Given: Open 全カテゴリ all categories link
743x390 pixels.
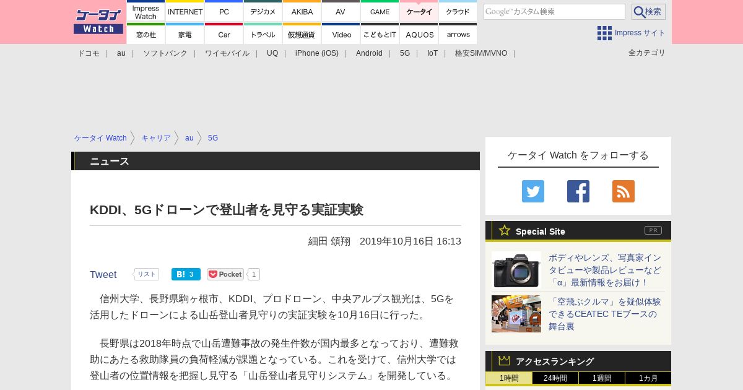Looking at the screenshot, I should (x=647, y=53).
